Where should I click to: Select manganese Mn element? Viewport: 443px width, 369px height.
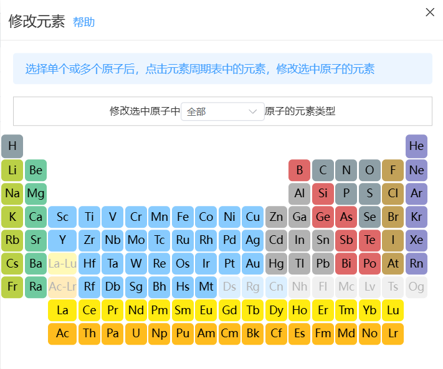[160, 217]
